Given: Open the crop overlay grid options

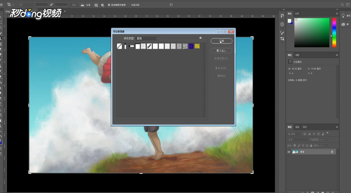Looking at the screenshot, I should [x=96, y=5].
